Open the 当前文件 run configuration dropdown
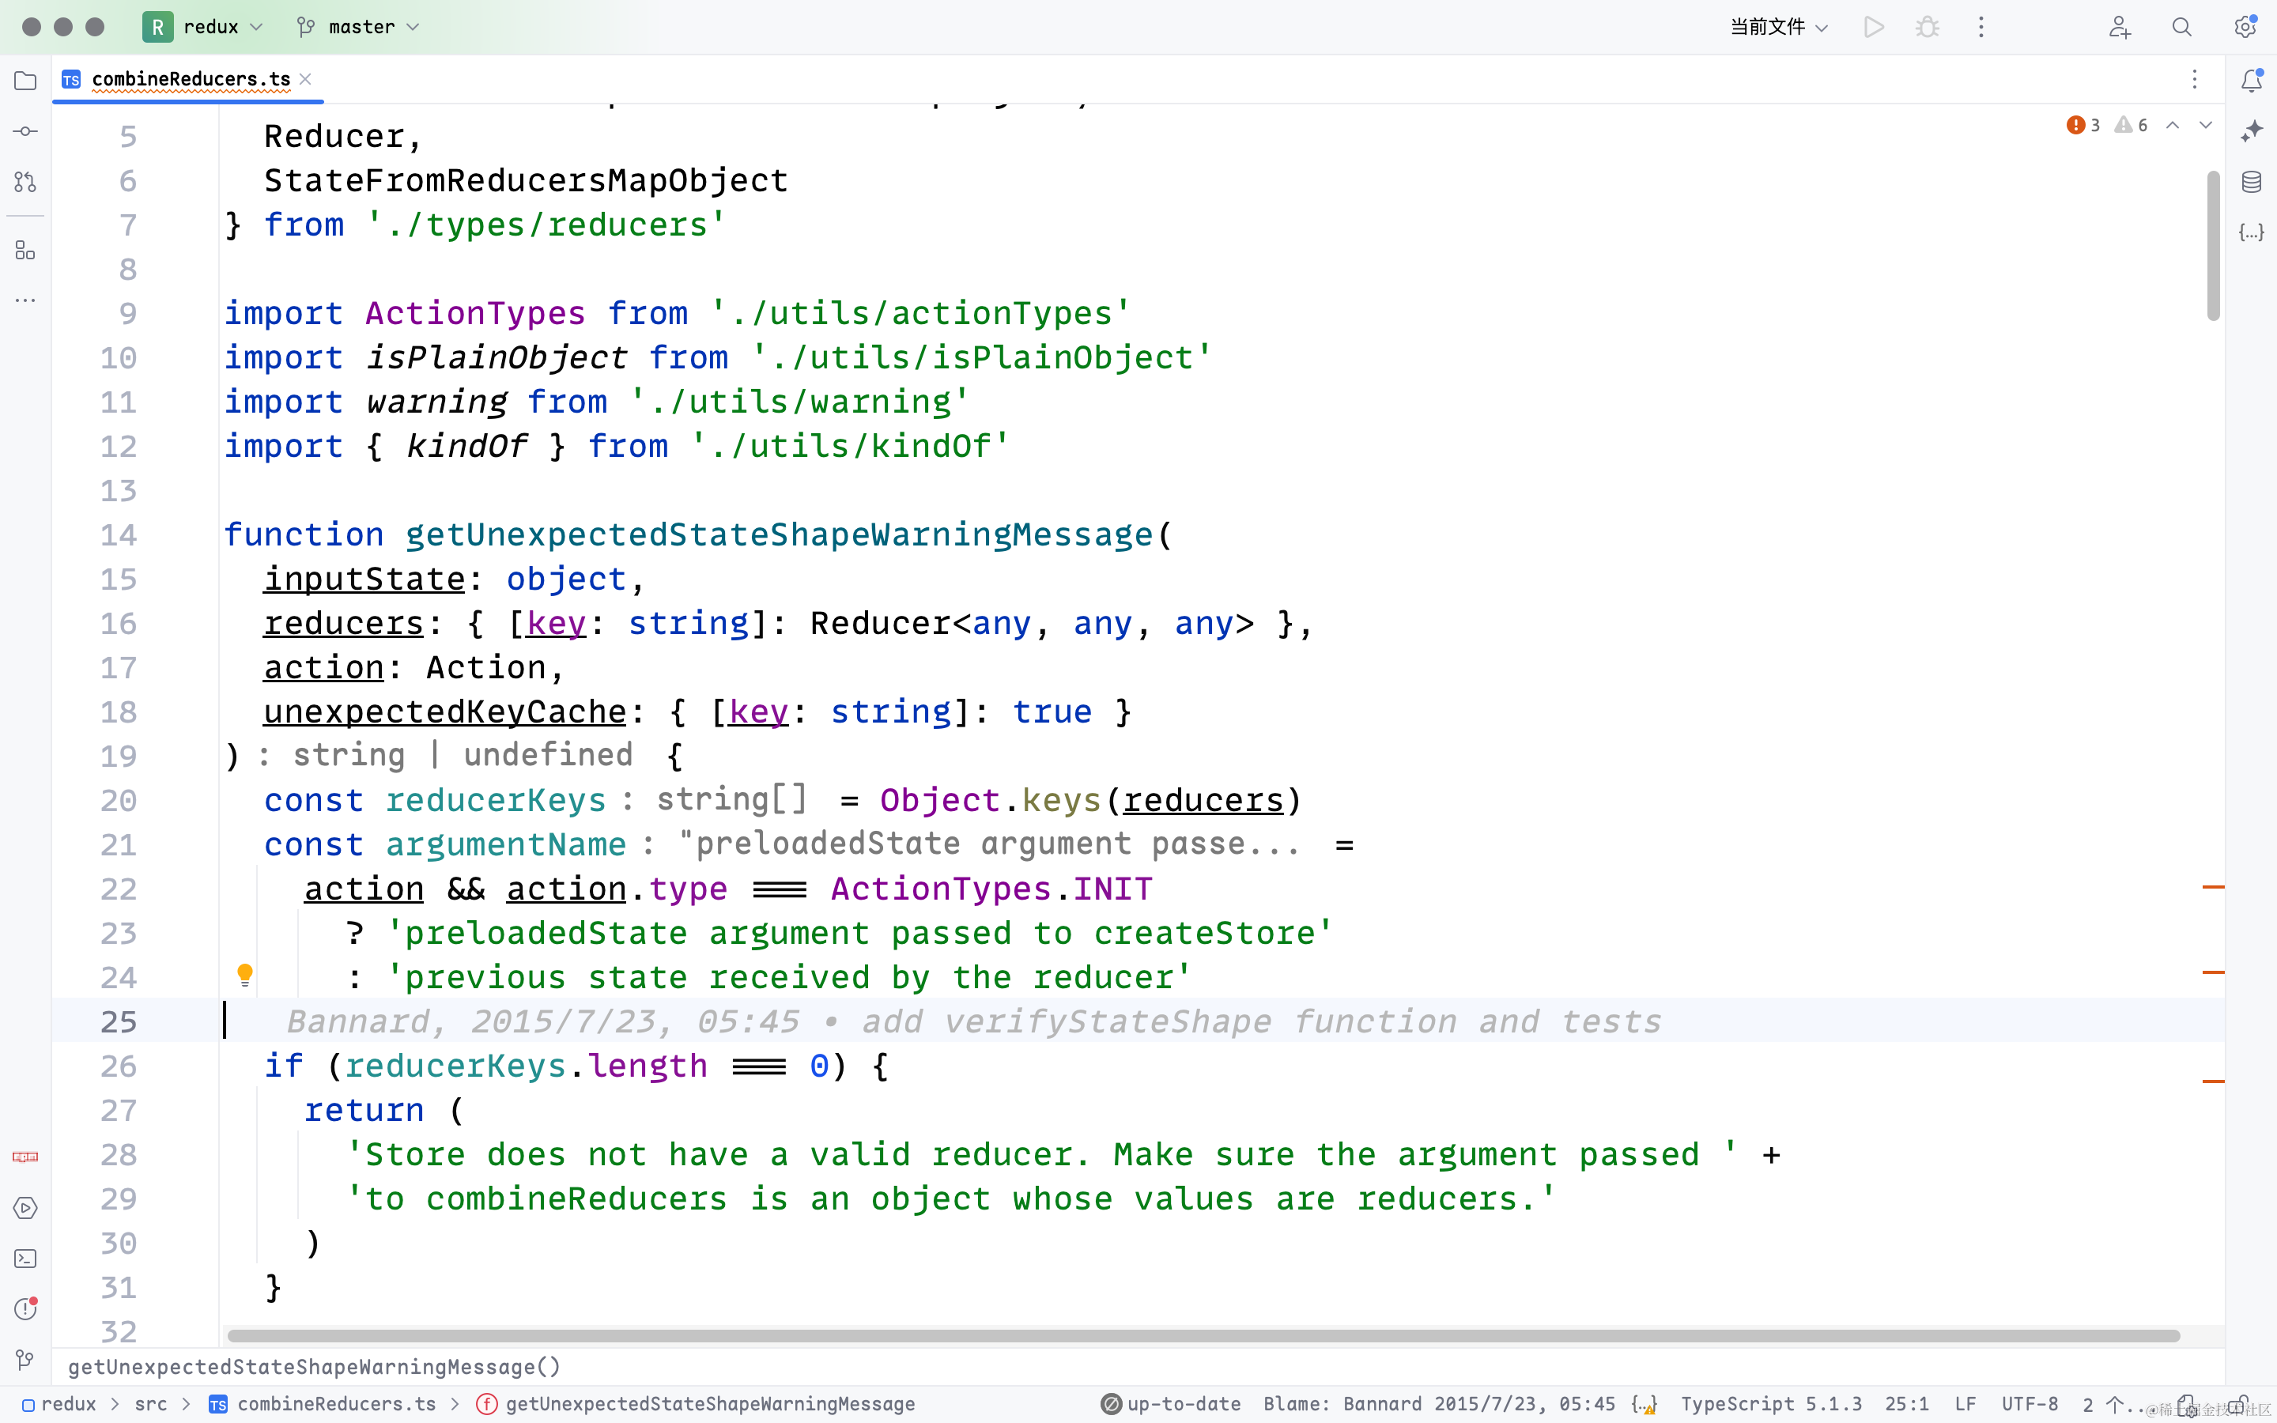Viewport: 2277px width, 1423px height. point(1778,28)
